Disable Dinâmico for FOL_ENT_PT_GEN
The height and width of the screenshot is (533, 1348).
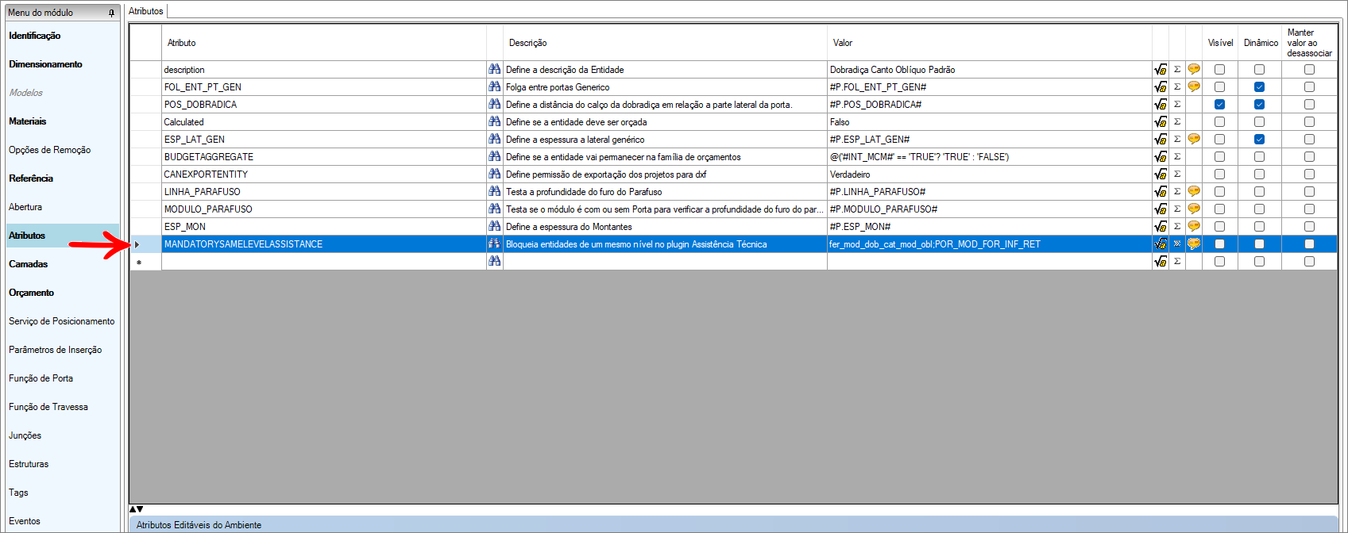[x=1259, y=87]
